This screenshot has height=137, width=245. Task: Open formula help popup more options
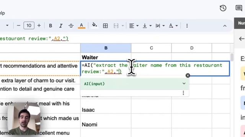click(183, 93)
